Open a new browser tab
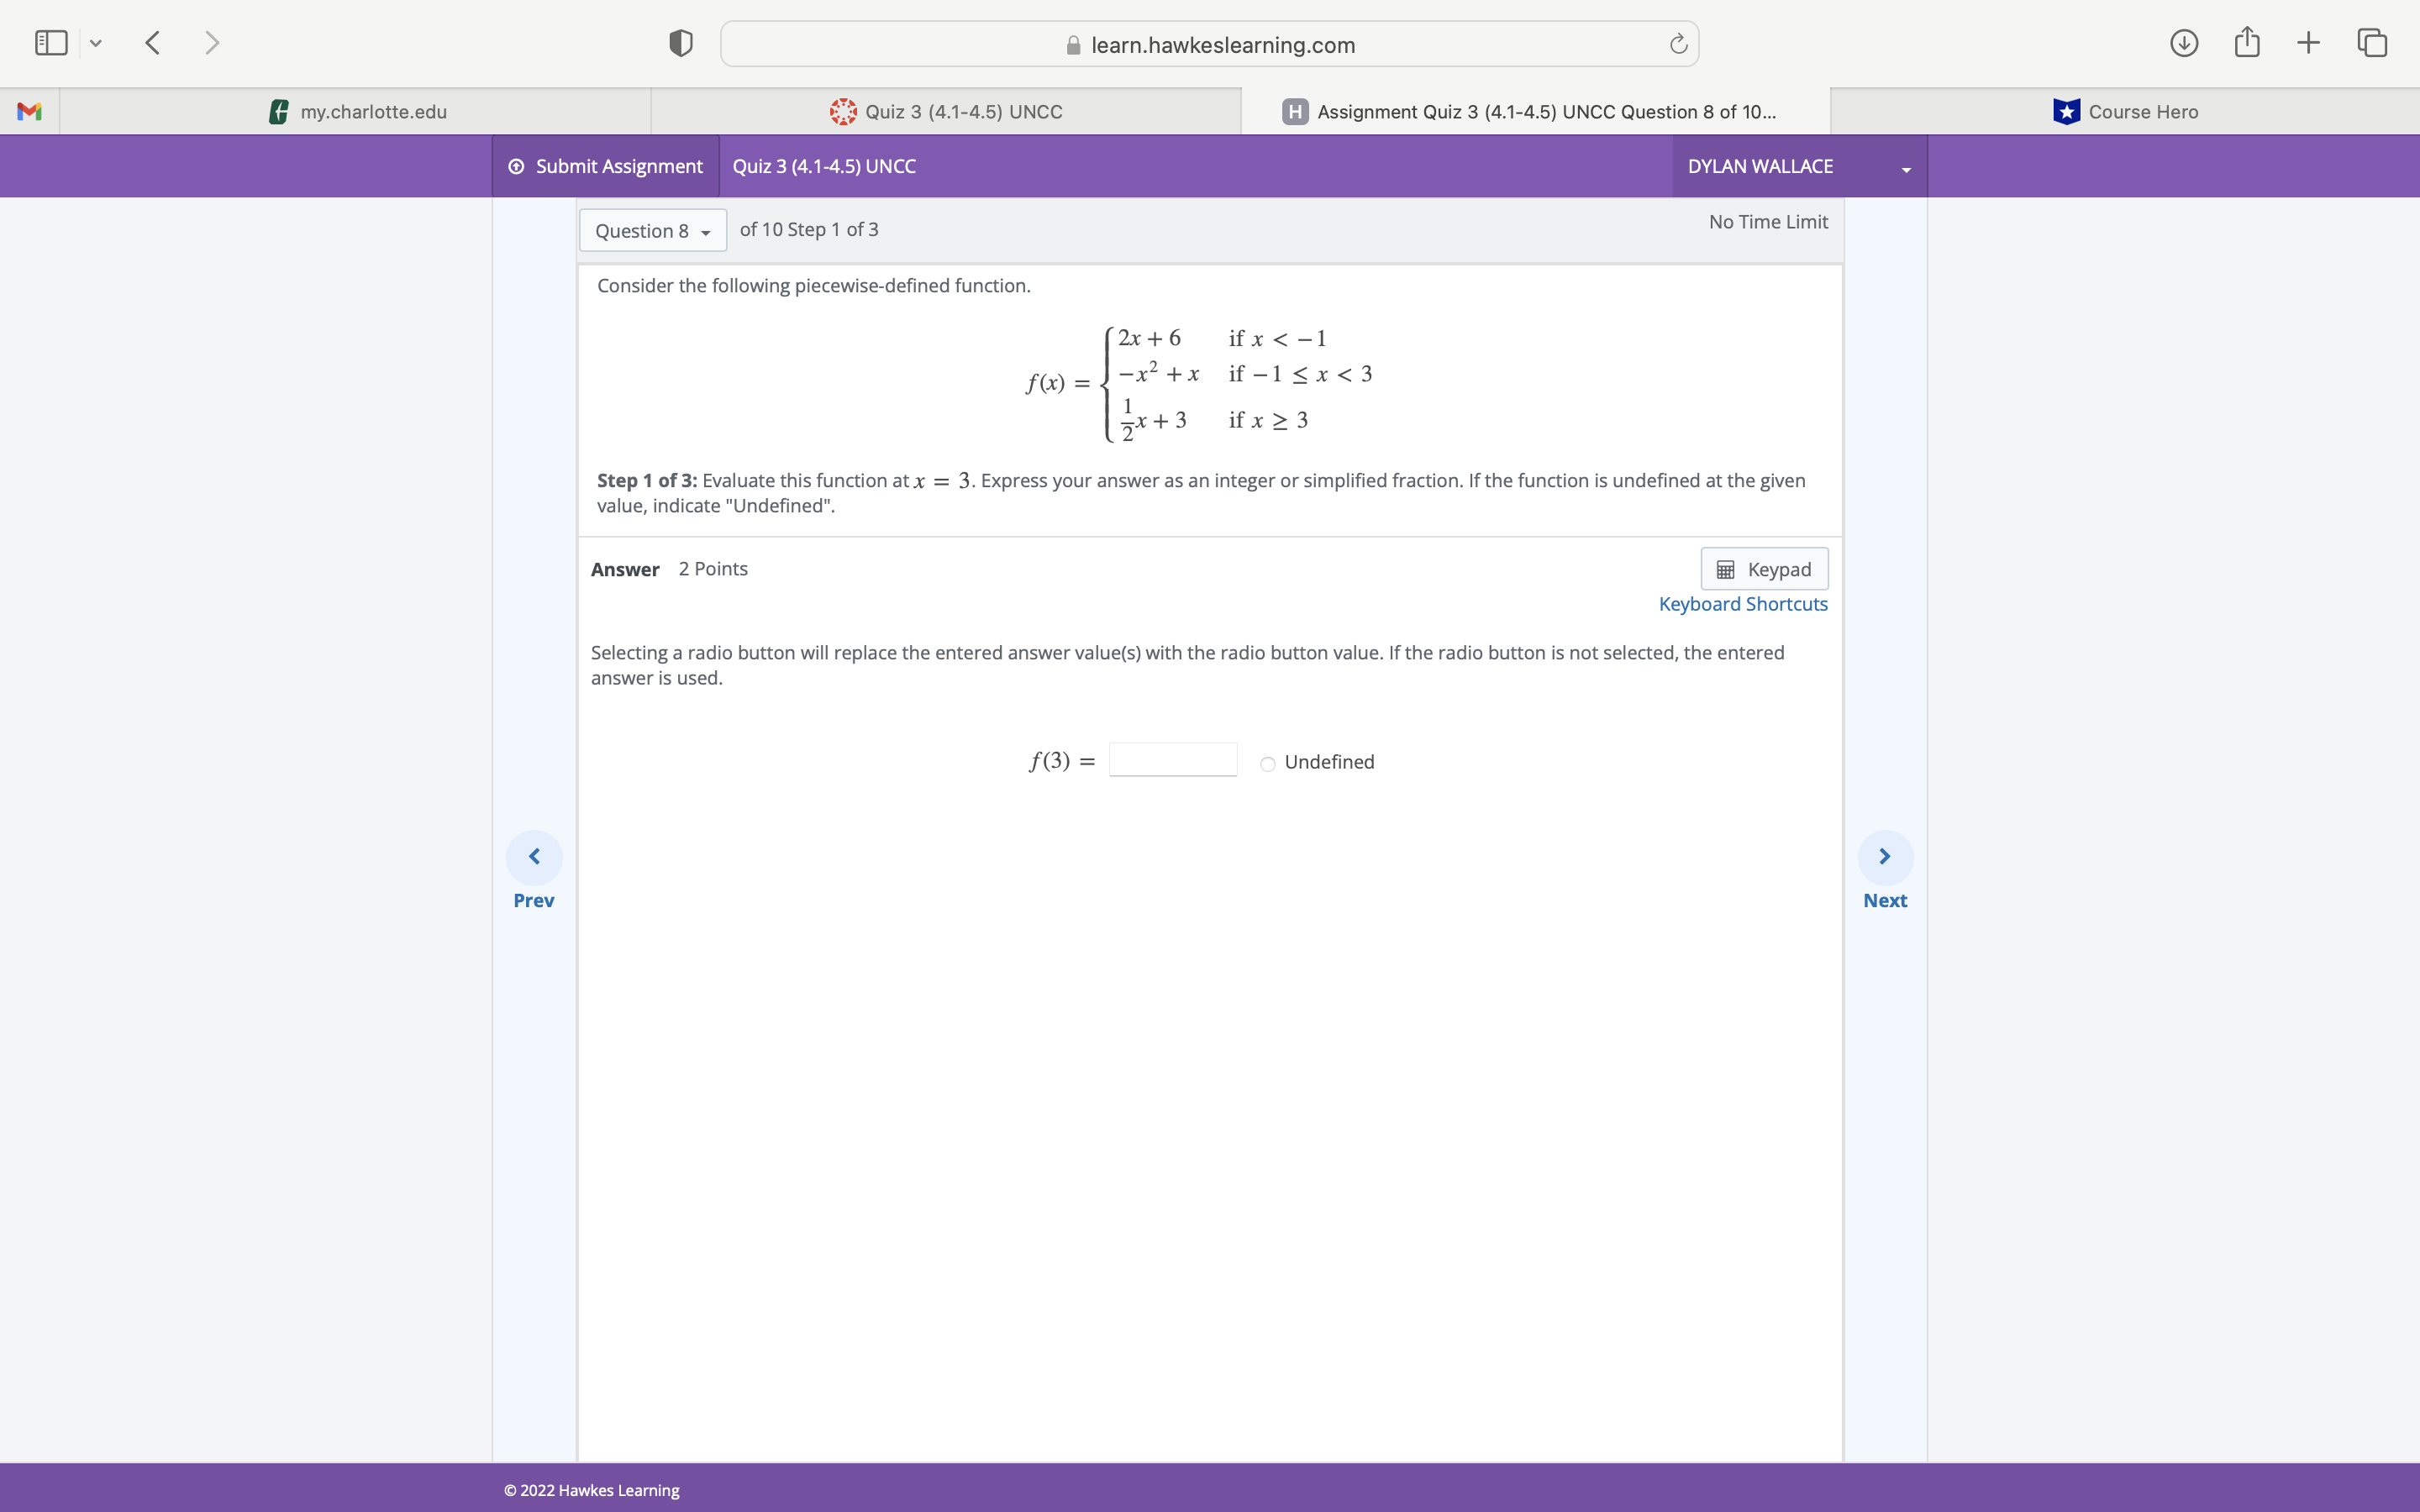 (x=2308, y=43)
